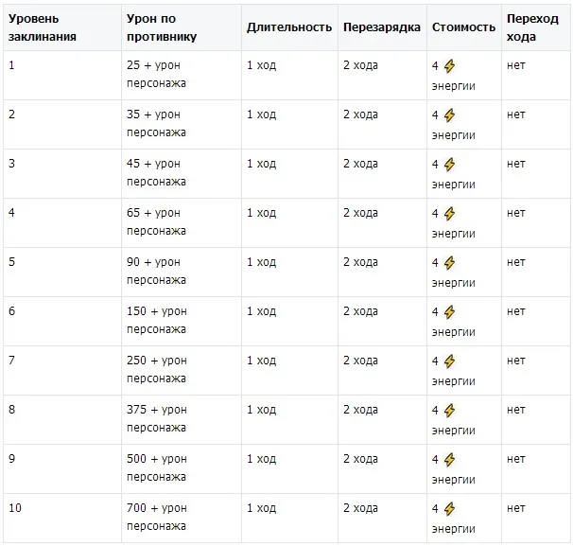Select the "Длительность" column header
This screenshot has height=546, width=573.
click(x=288, y=28)
